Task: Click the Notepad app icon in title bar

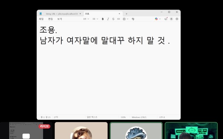Action: pyautogui.click(x=40, y=14)
